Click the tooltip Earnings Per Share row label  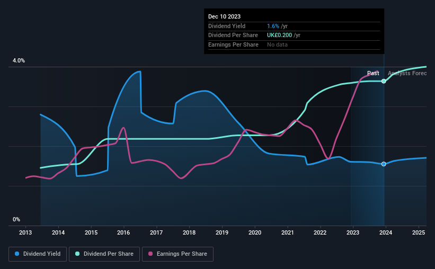(x=233, y=44)
